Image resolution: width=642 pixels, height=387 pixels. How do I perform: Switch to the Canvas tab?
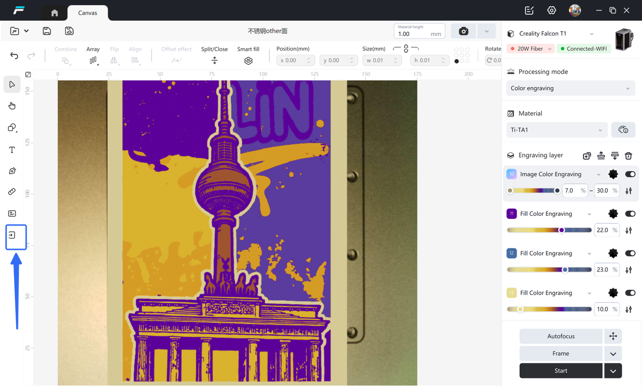click(x=87, y=13)
